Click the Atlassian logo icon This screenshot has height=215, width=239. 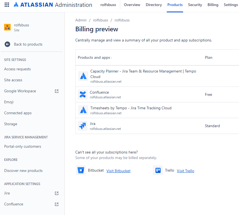tap(16, 5)
